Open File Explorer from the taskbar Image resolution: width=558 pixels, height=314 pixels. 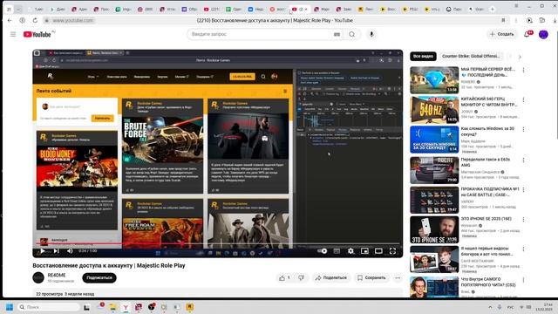[x=112, y=307]
